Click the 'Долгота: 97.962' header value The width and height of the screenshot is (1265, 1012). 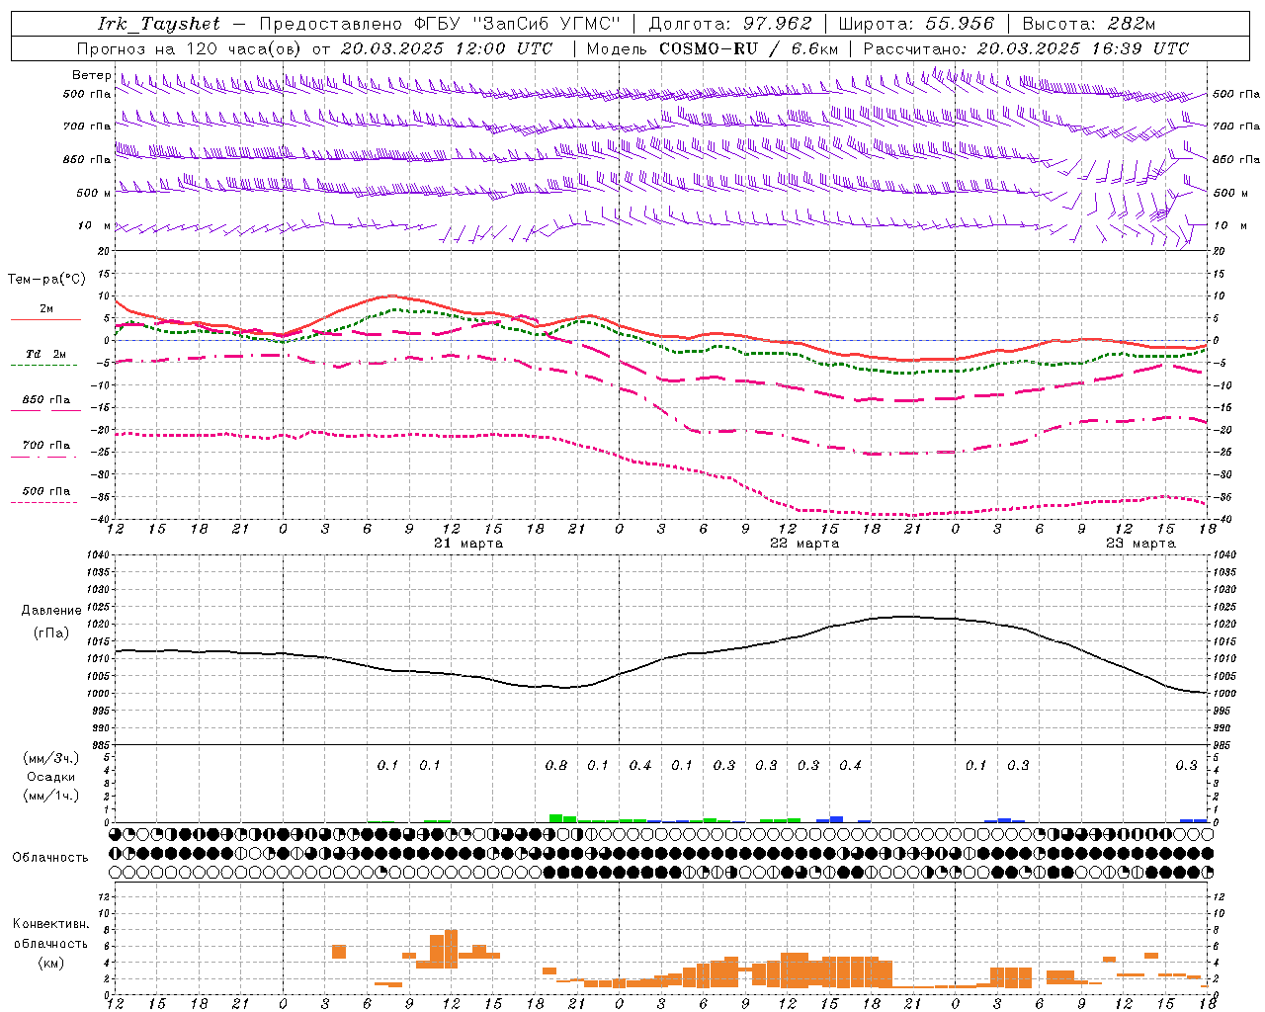click(x=729, y=24)
